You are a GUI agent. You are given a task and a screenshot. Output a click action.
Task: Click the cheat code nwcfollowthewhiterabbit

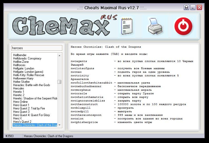coord(91,83)
